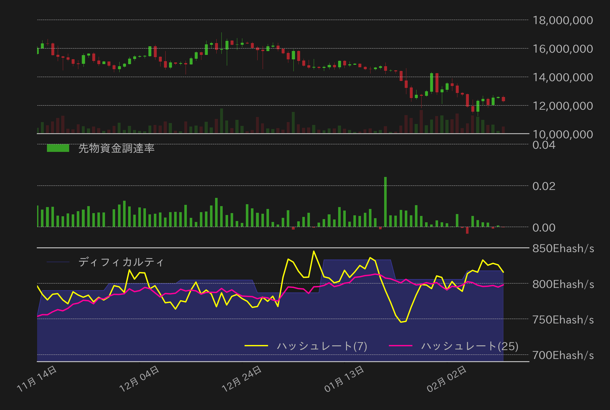Toggle the ハッシュレート(25) legend label

[x=469, y=346]
